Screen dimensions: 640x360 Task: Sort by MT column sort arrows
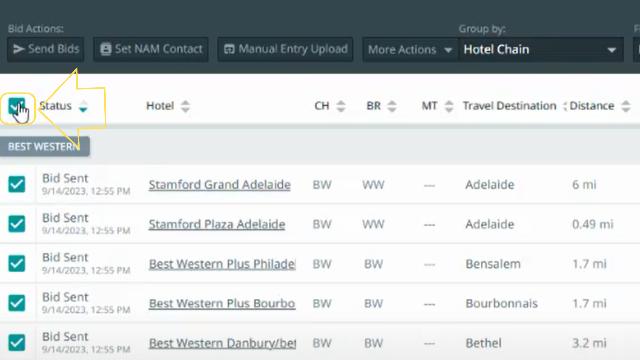[x=449, y=106]
